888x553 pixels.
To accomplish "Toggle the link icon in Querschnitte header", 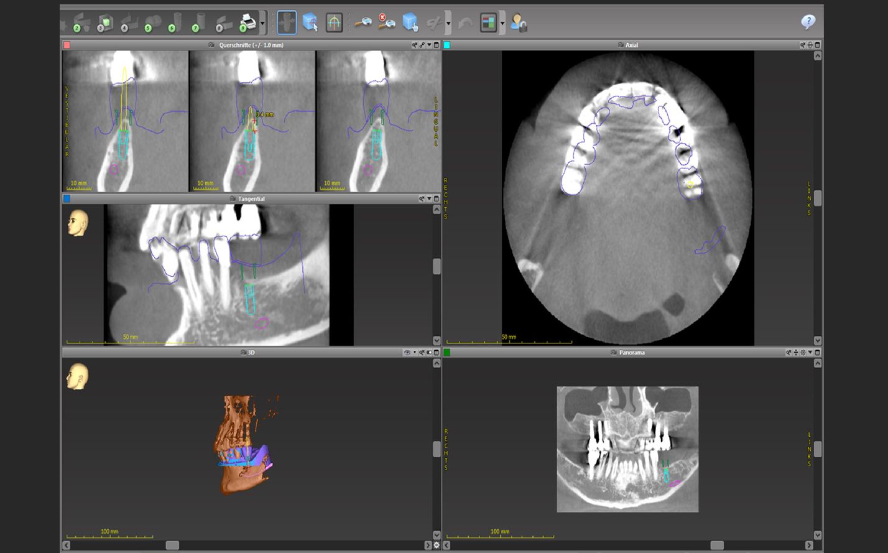I will click(422, 45).
